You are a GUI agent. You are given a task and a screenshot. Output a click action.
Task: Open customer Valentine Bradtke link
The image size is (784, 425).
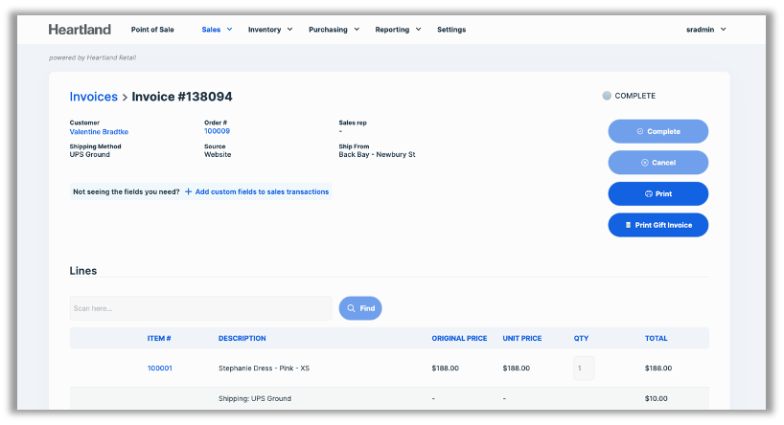tap(99, 131)
